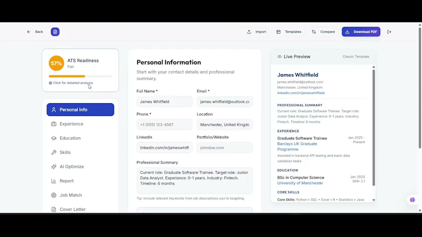Switch to the Experience section
Image resolution: width=422 pixels, height=237 pixels.
80,124
